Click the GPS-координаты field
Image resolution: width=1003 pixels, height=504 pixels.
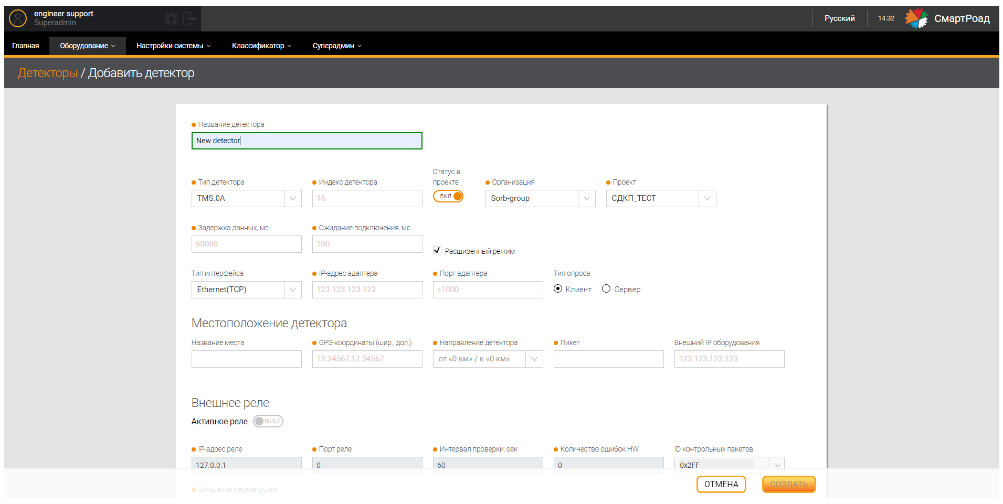pyautogui.click(x=367, y=359)
